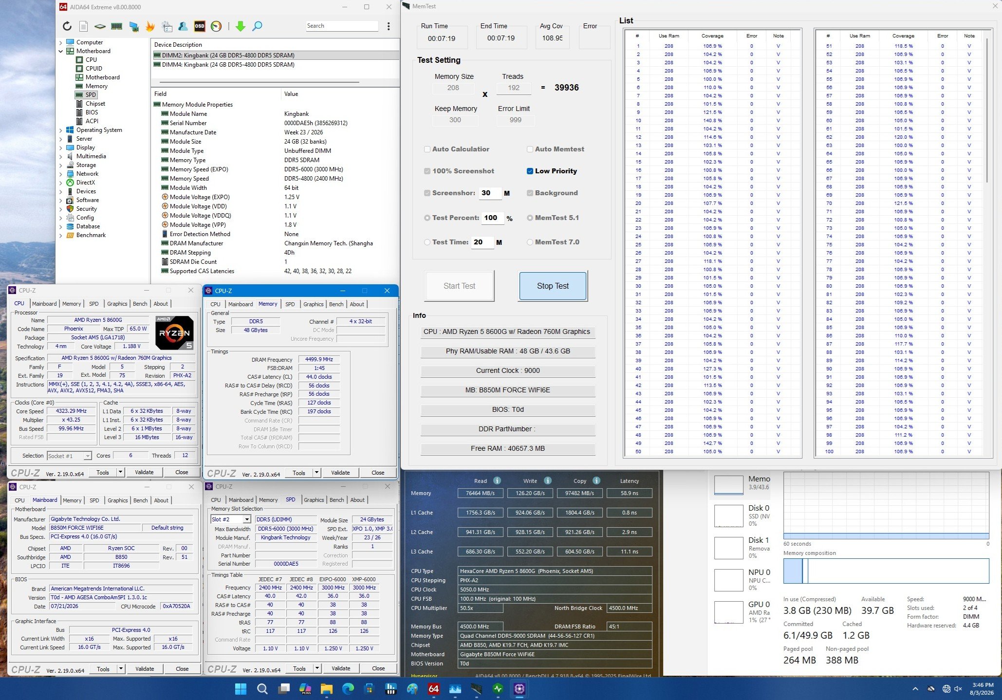Open Bench tab in CPU-Z window showing Processor

[x=140, y=304]
